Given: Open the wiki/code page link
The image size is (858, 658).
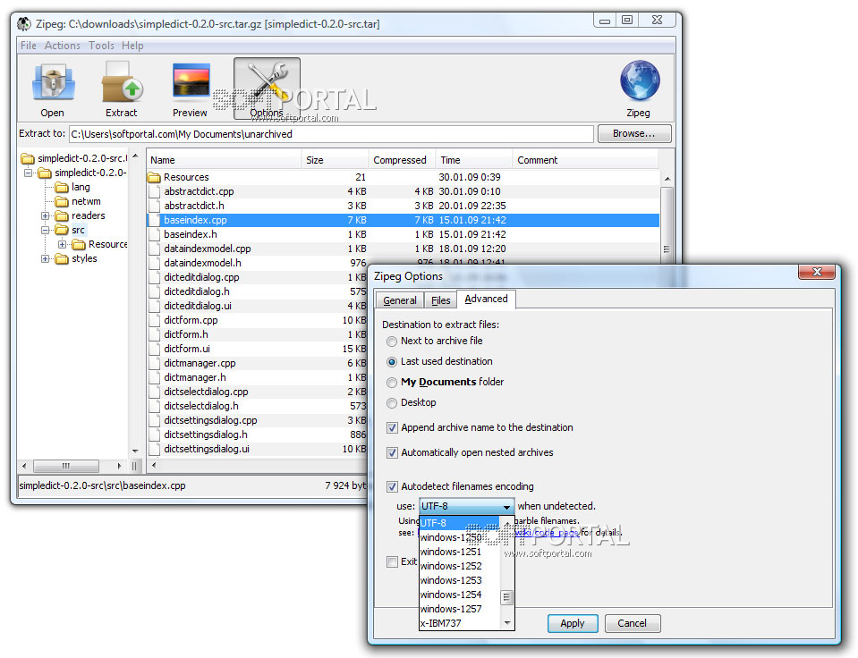Looking at the screenshot, I should point(546,532).
